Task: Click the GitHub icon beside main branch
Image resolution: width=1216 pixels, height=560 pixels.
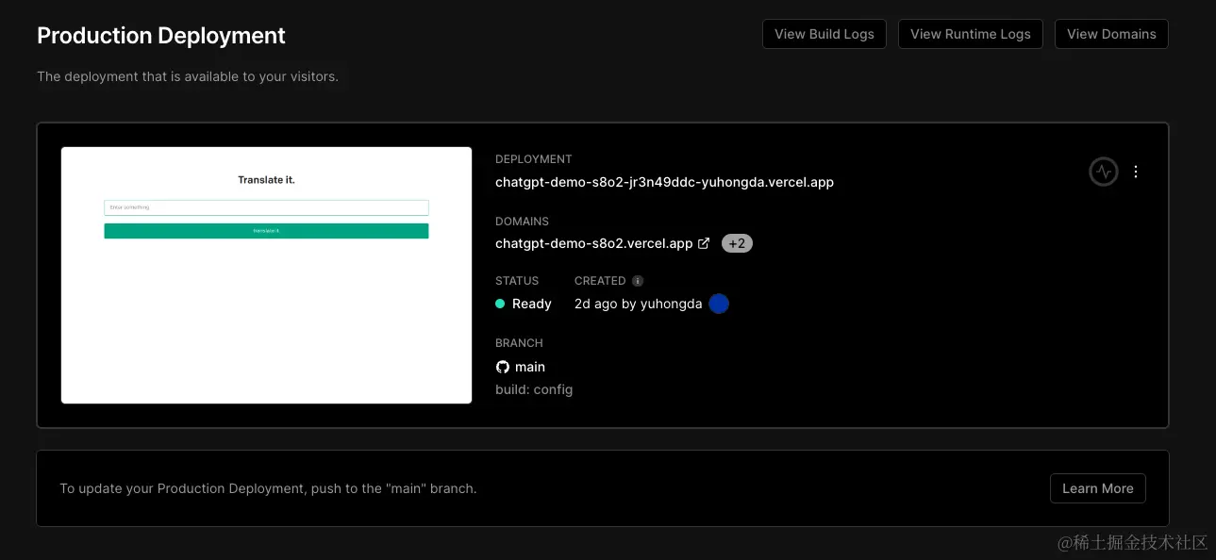Action: [503, 367]
